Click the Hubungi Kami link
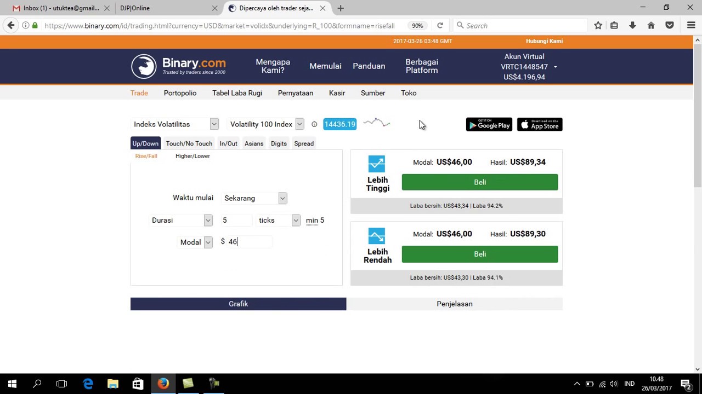 click(544, 41)
